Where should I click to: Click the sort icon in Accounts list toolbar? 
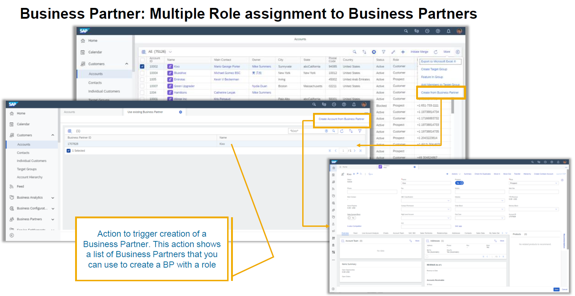364,52
